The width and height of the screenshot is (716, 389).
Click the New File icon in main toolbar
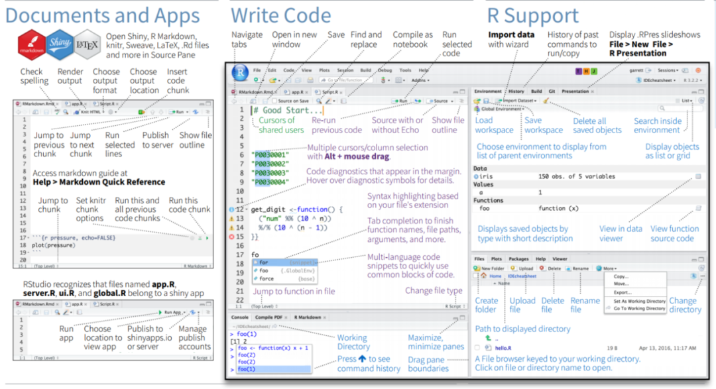tap(257, 80)
